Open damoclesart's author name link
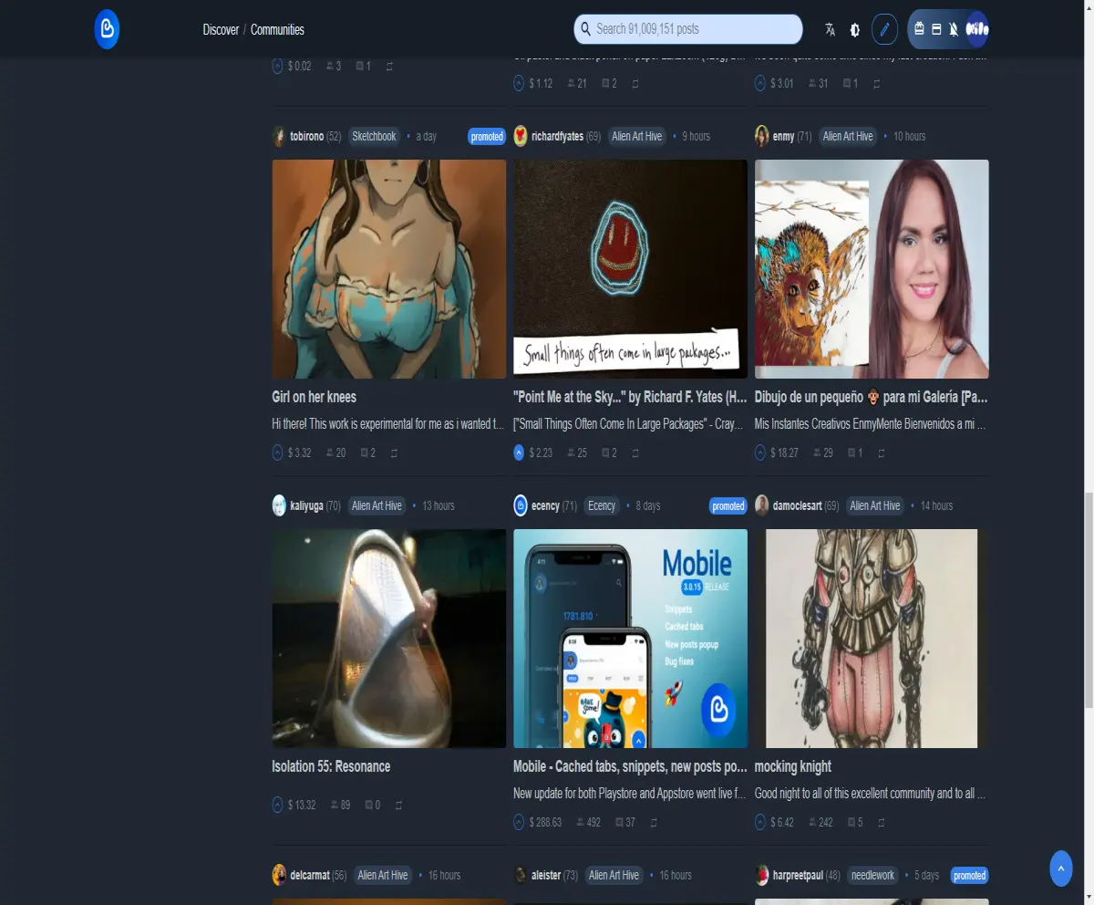The width and height of the screenshot is (1094, 905). (x=797, y=505)
